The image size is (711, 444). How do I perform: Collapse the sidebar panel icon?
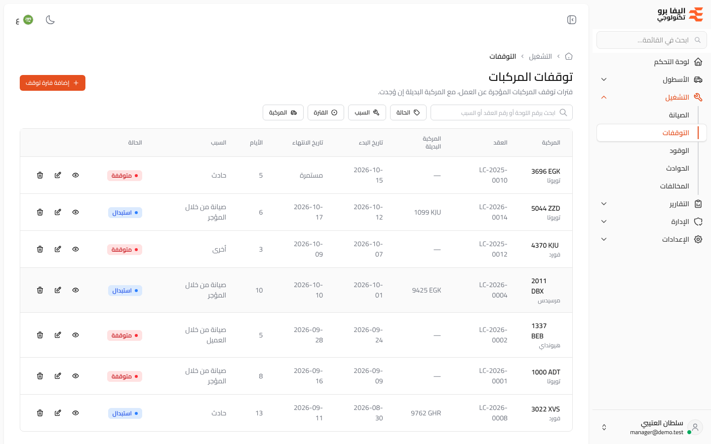coord(572,20)
